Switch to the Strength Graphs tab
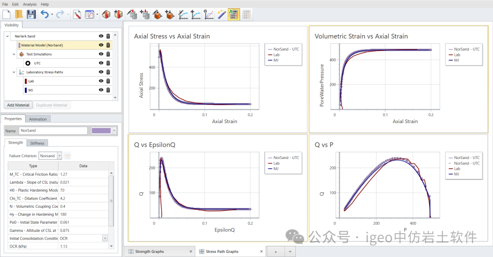The height and width of the screenshot is (257, 493). coord(149,252)
